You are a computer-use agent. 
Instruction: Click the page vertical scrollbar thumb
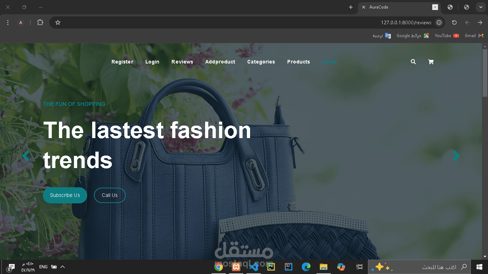tap(485, 73)
